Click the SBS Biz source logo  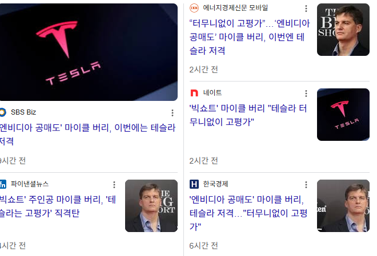coord(2,112)
